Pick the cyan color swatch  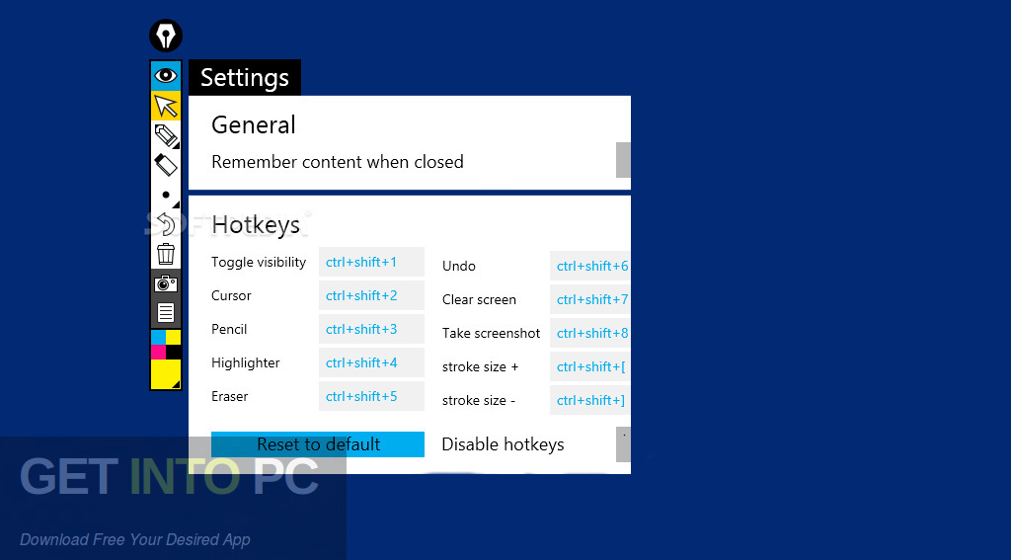click(x=158, y=337)
